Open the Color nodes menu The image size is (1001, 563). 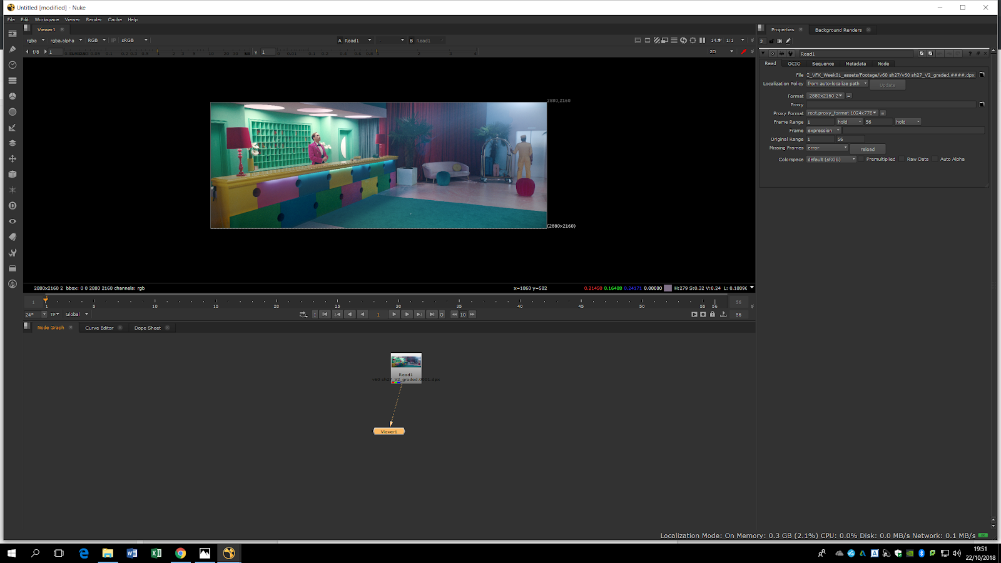tap(12, 96)
